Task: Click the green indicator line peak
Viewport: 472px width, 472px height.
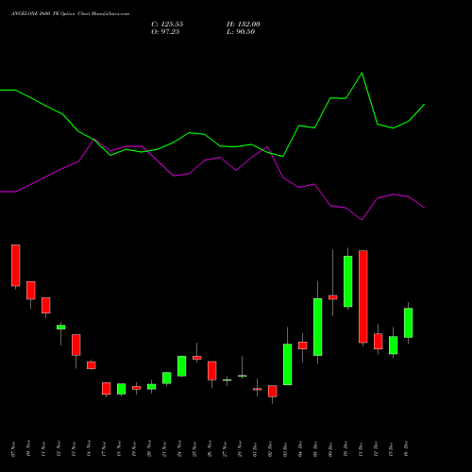Action: [x=362, y=74]
